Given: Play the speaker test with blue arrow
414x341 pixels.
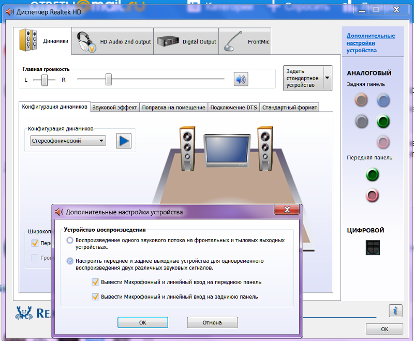Looking at the screenshot, I should [x=124, y=141].
